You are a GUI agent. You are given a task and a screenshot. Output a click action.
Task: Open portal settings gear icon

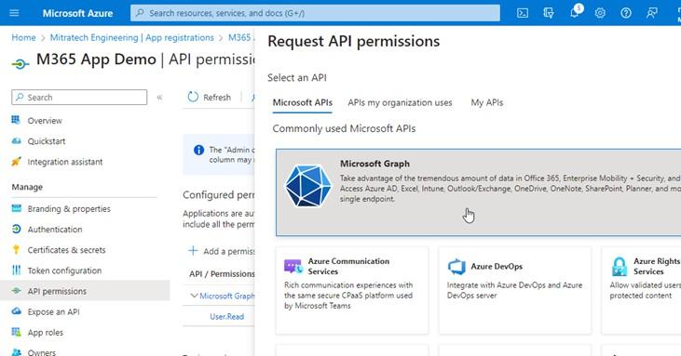point(600,13)
